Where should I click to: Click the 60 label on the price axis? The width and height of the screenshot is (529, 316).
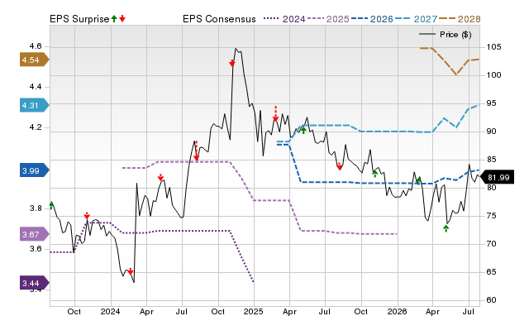tap(491, 299)
